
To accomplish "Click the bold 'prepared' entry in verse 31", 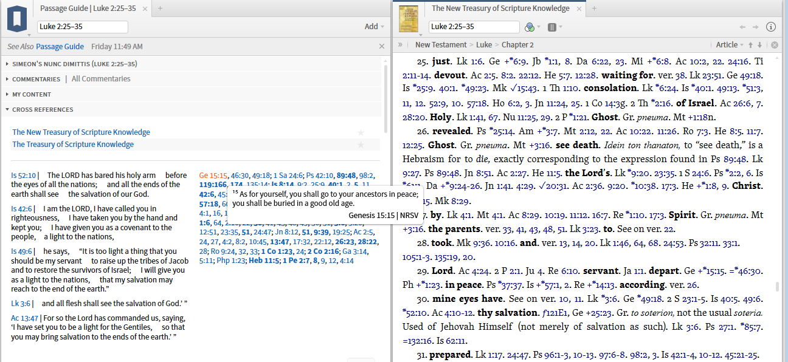I will coord(451,355).
